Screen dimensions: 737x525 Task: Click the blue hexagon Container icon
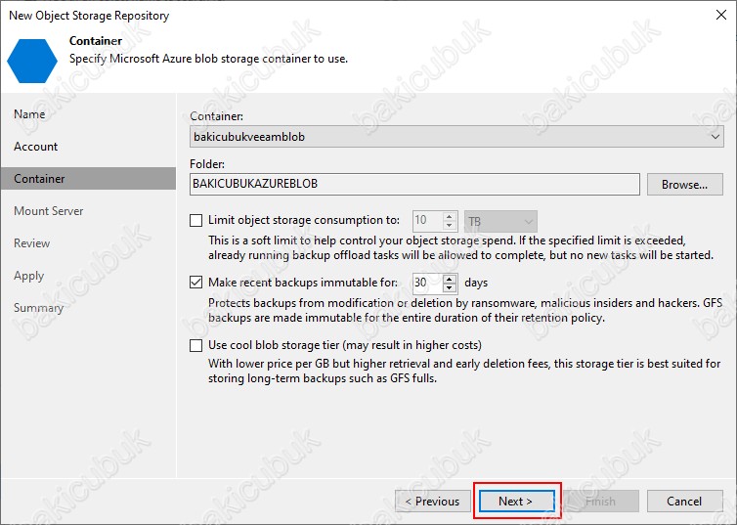tap(32, 59)
